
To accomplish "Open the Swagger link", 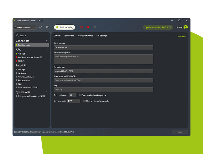I will 181,36.
